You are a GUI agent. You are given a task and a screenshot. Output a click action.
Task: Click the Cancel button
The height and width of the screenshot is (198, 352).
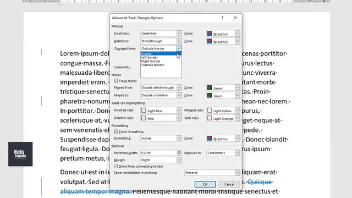point(229,184)
